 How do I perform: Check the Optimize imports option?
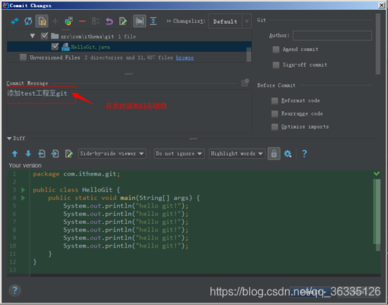pyautogui.click(x=274, y=127)
